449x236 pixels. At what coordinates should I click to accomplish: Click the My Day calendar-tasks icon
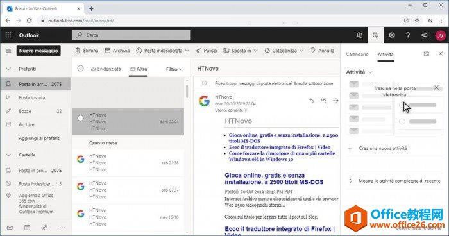(x=375, y=35)
